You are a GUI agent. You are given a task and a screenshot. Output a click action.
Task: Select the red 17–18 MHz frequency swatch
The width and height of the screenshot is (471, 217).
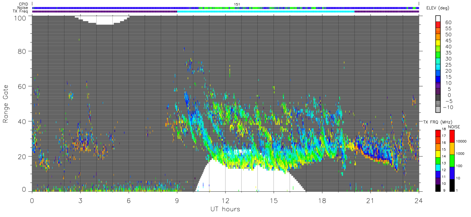[x=438, y=133]
